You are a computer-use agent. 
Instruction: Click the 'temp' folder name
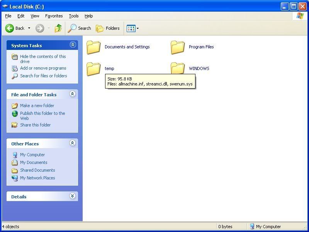pos(109,69)
